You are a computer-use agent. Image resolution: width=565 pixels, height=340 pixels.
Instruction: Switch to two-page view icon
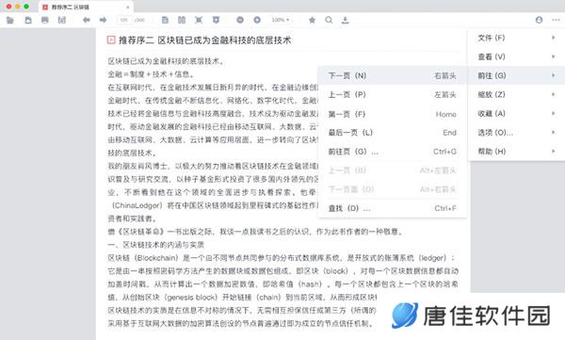(x=182, y=20)
